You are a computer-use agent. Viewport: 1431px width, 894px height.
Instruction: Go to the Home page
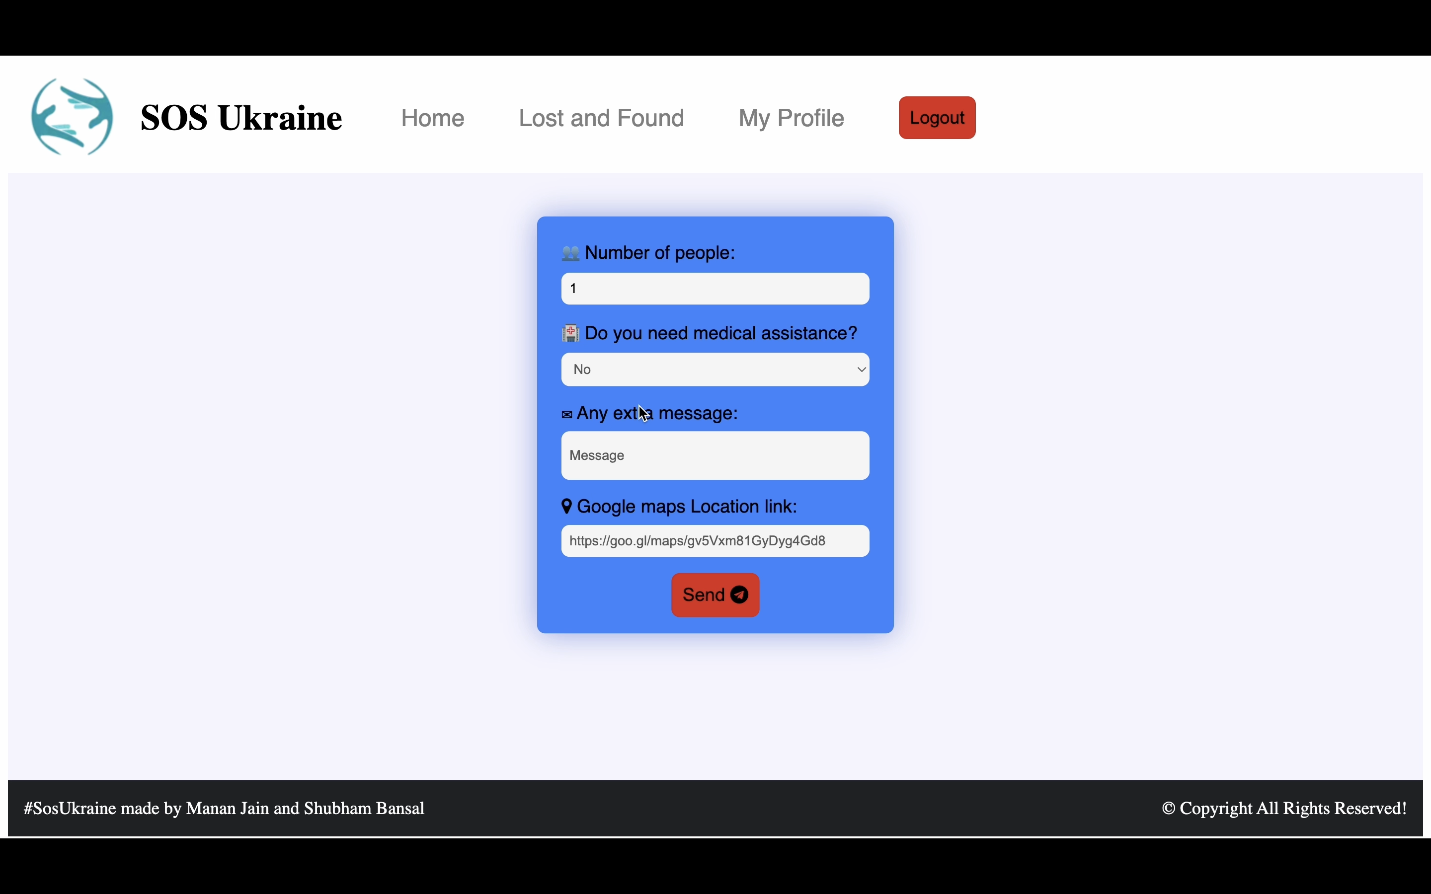pos(433,118)
